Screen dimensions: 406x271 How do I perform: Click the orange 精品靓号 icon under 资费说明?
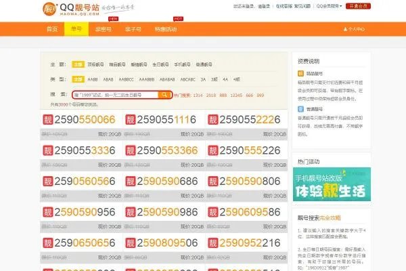(x=300, y=74)
